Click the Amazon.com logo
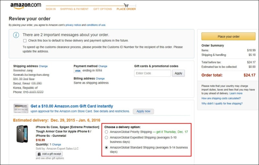259x165 pixels. pos(26,5)
